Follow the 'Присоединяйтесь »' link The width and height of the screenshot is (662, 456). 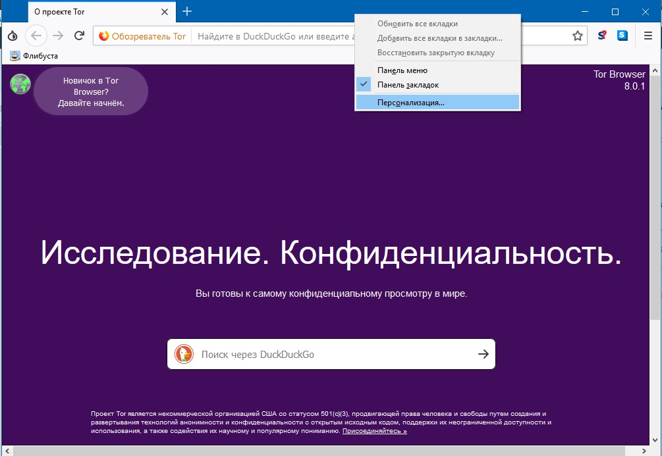(x=375, y=431)
